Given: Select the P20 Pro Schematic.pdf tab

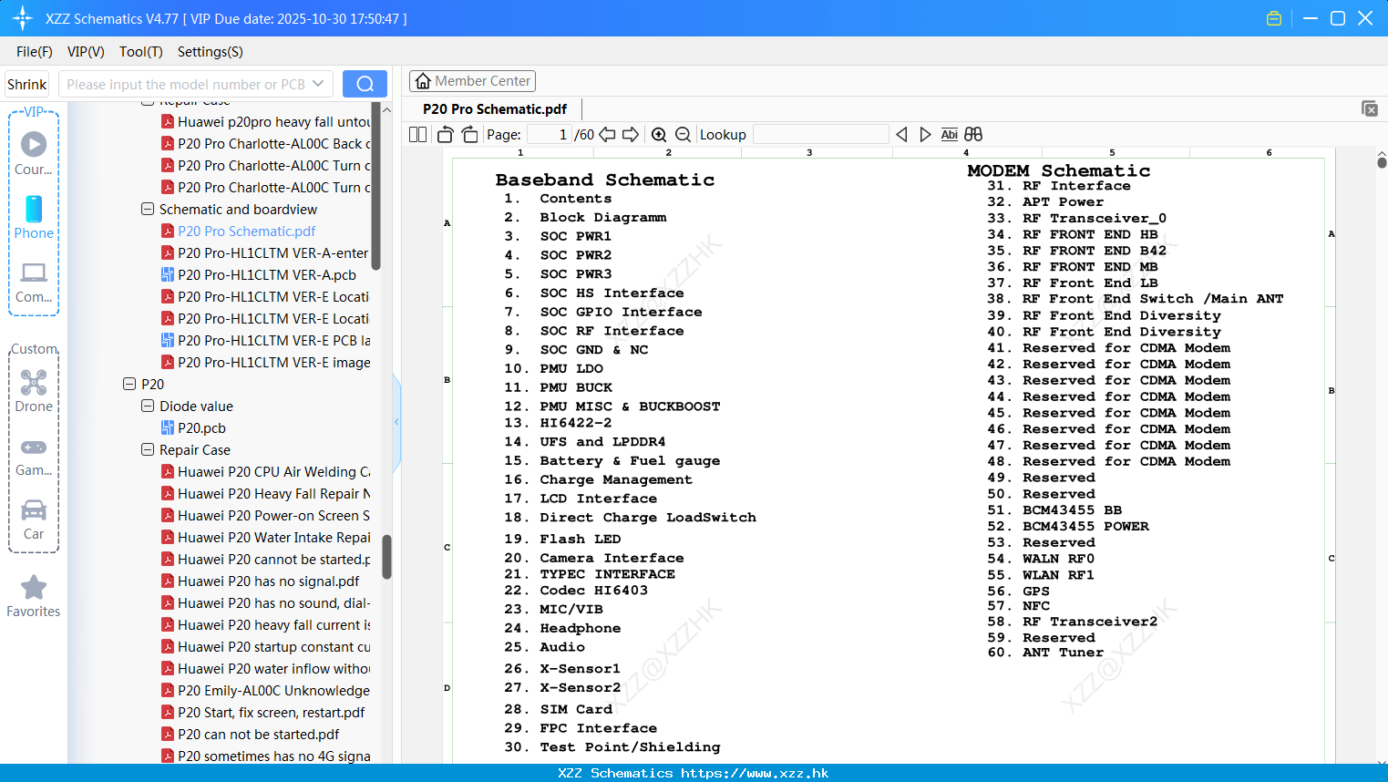Looking at the screenshot, I should [x=495, y=108].
